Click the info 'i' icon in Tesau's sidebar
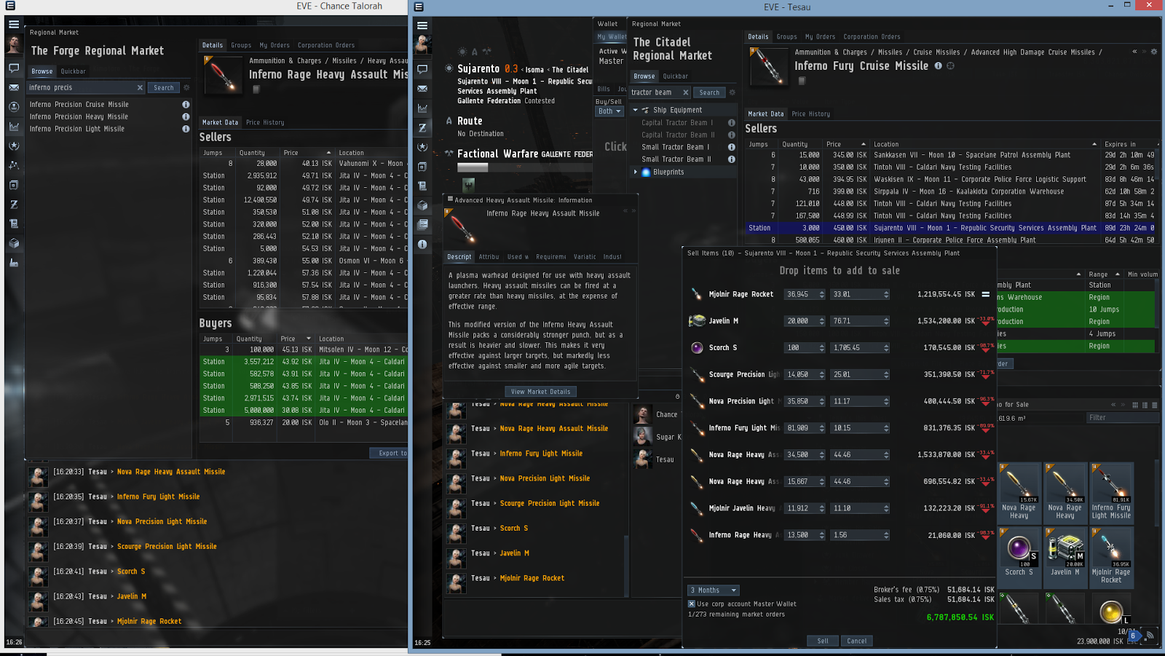This screenshot has width=1165, height=656. tap(422, 245)
